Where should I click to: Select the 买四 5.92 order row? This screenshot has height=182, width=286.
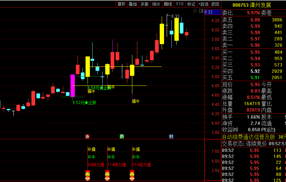coord(254,71)
